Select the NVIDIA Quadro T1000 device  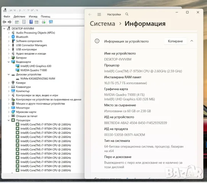click(x=34, y=70)
